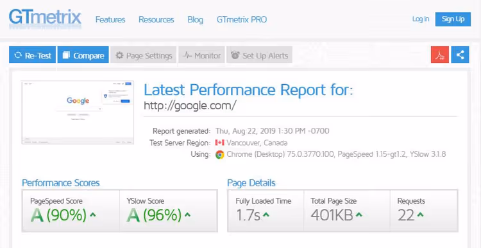Click Set Up Alerts button

pos(259,55)
